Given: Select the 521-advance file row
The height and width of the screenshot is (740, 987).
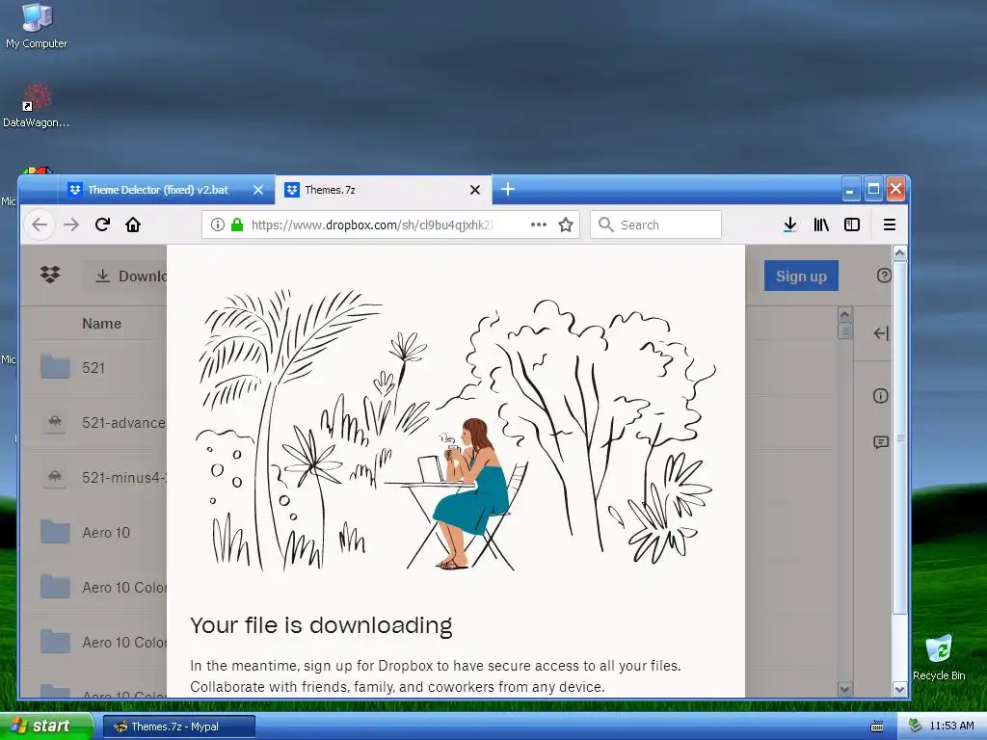Looking at the screenshot, I should (98, 422).
